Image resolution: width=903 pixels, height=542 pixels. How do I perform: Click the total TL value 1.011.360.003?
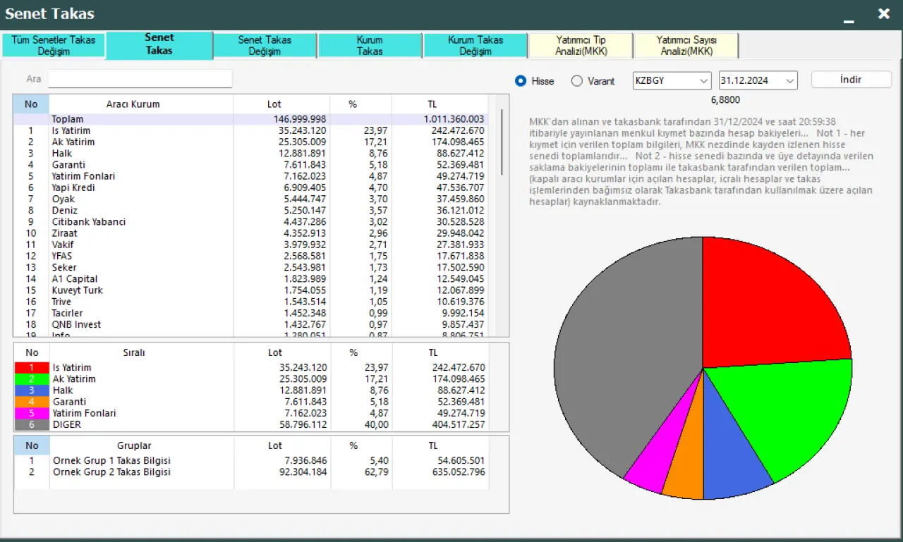454,119
